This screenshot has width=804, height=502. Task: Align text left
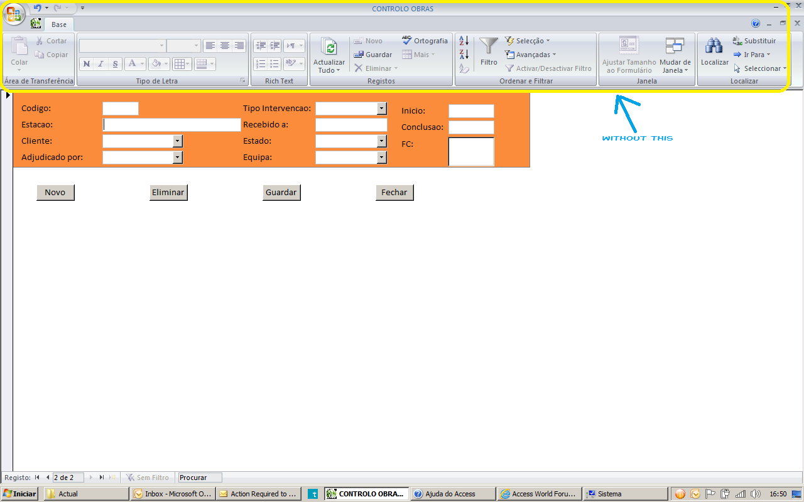coord(210,46)
